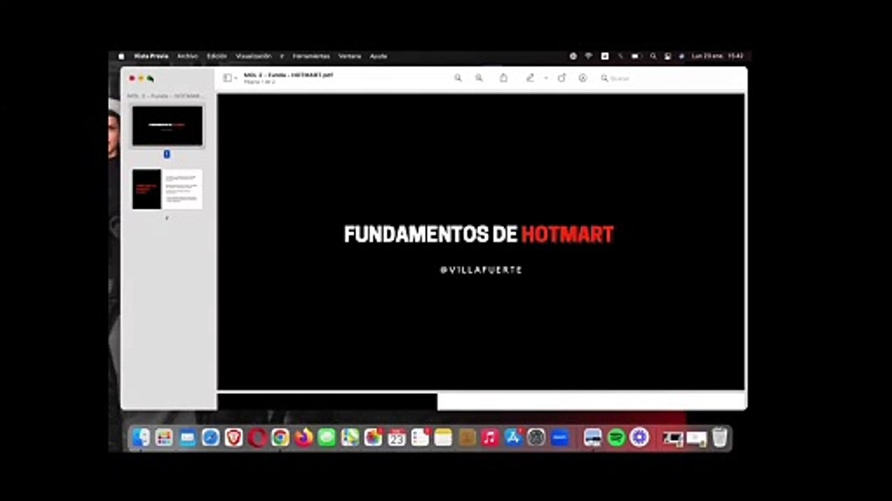Open Preview app icon in the Dock

pyautogui.click(x=593, y=437)
